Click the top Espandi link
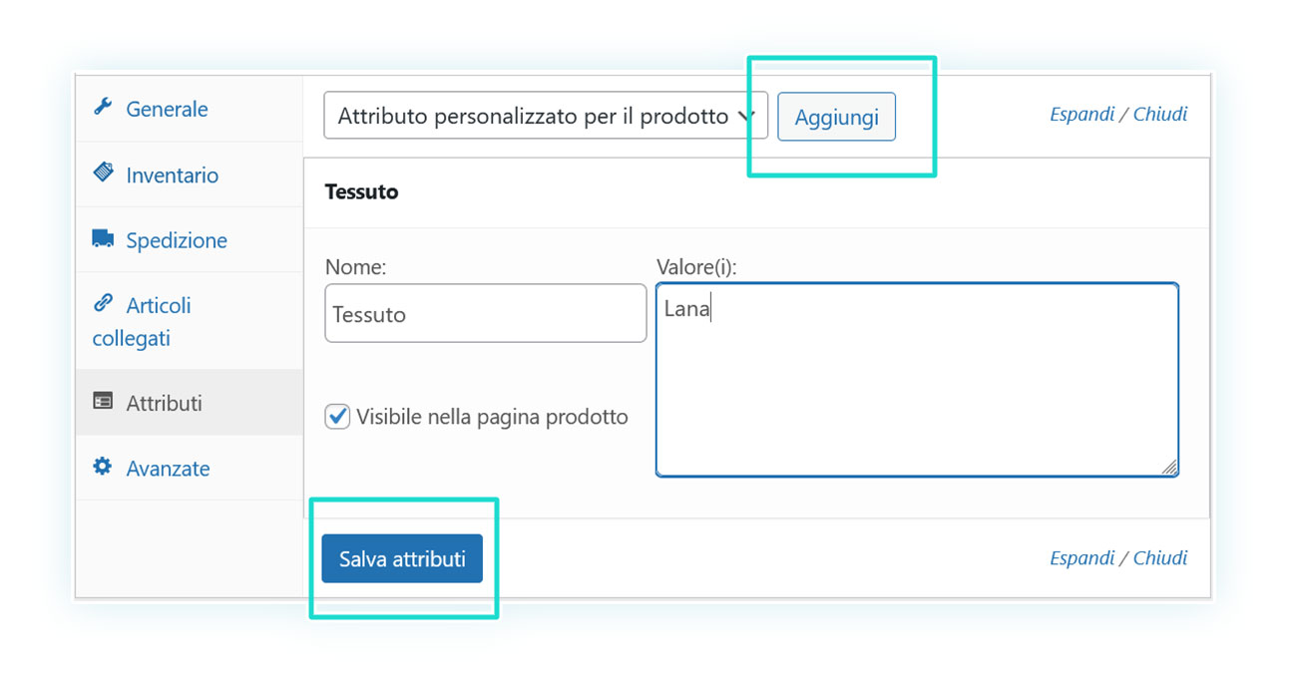Image resolution: width=1297 pixels, height=686 pixels. 1081,114
